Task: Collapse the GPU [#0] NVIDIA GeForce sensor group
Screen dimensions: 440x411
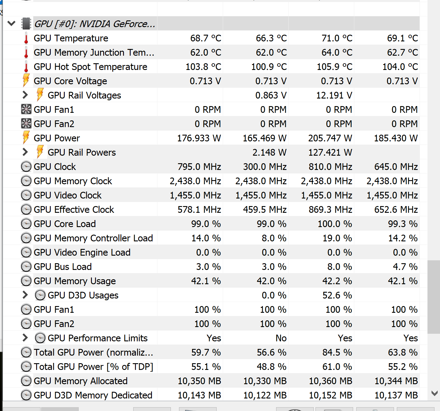Action: tap(11, 23)
